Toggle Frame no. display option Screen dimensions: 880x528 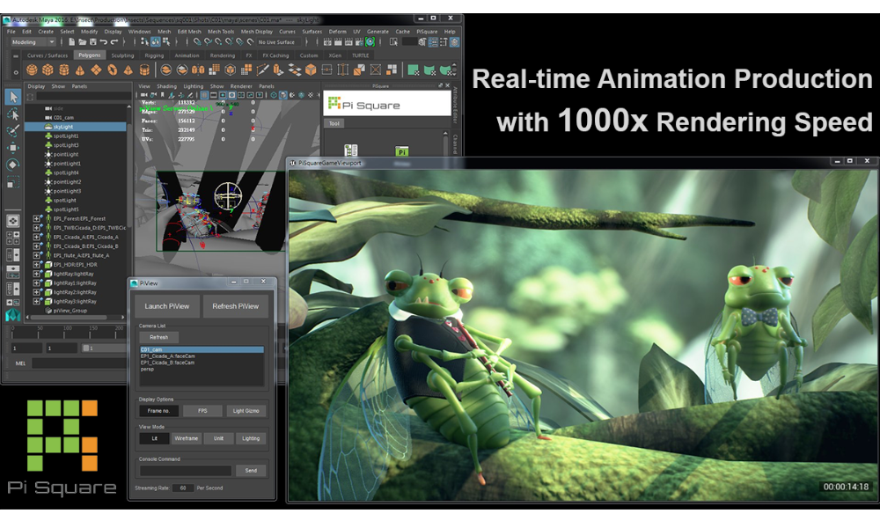point(158,411)
